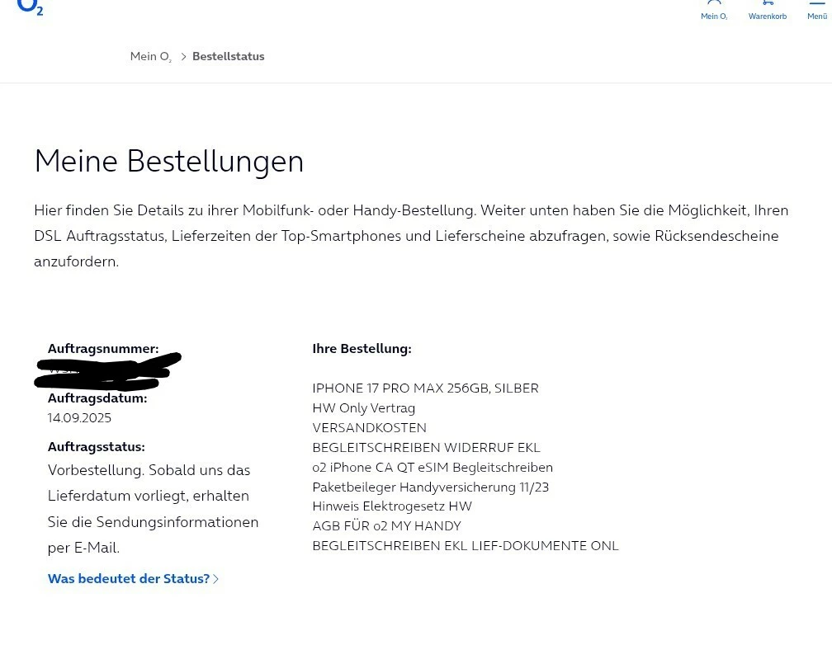832x645 pixels.
Task: Click breadcrumb chevron before Bestellstatus
Action: 183,57
